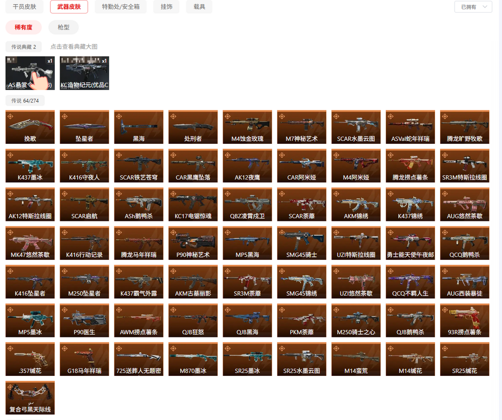Screen dimensions: 502x420
Task: Pick the 勇士能天使午夜邮 skin card
Action: click(410, 243)
